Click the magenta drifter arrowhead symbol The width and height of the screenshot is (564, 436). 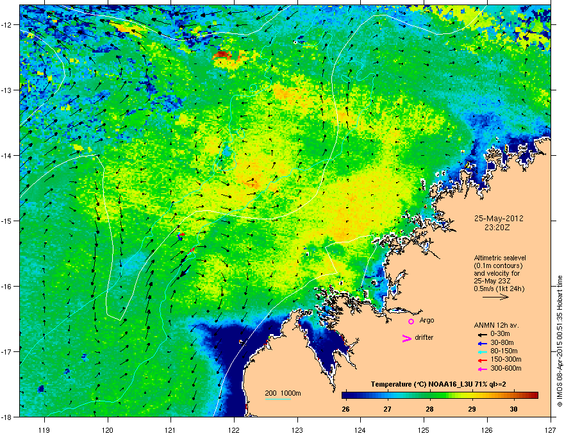407,338
